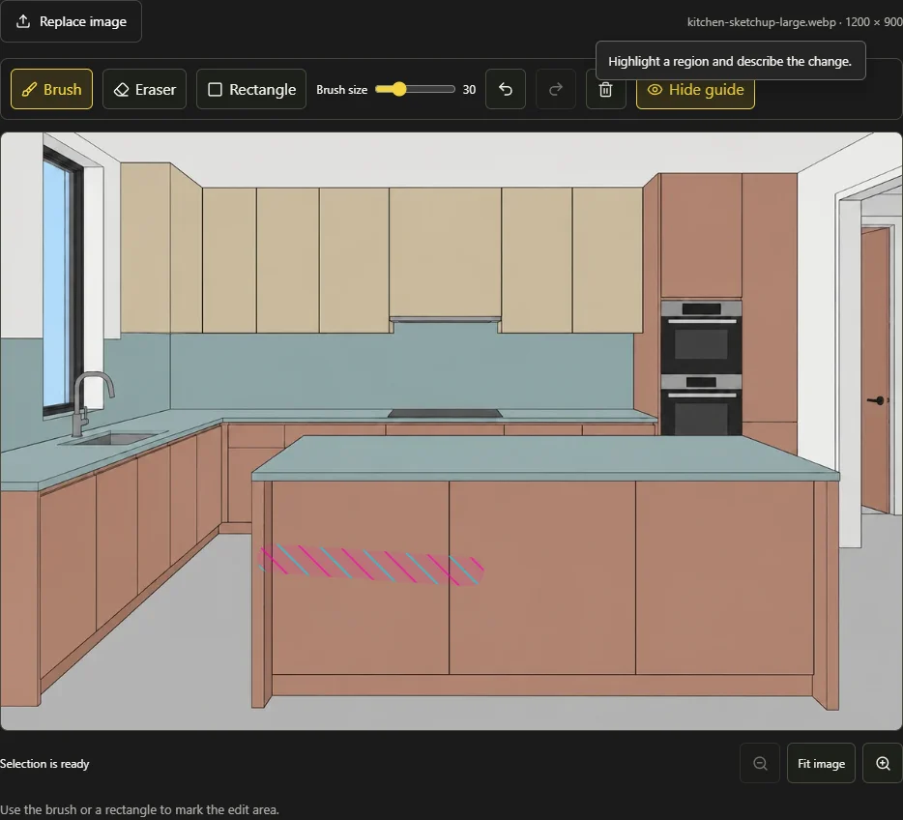Toggle the Hide guide button
Viewport: 903px width, 820px height.
[x=695, y=90]
